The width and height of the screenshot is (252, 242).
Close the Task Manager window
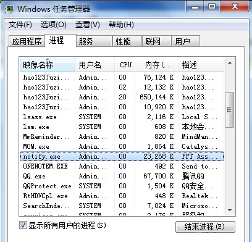235,7
